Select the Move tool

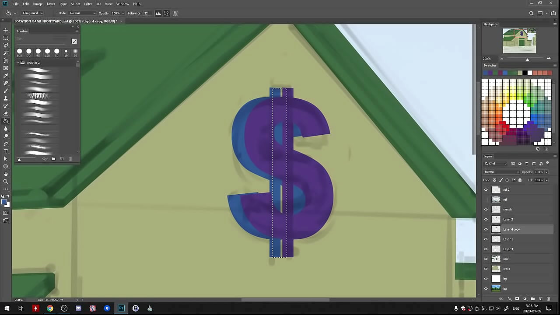(6, 30)
